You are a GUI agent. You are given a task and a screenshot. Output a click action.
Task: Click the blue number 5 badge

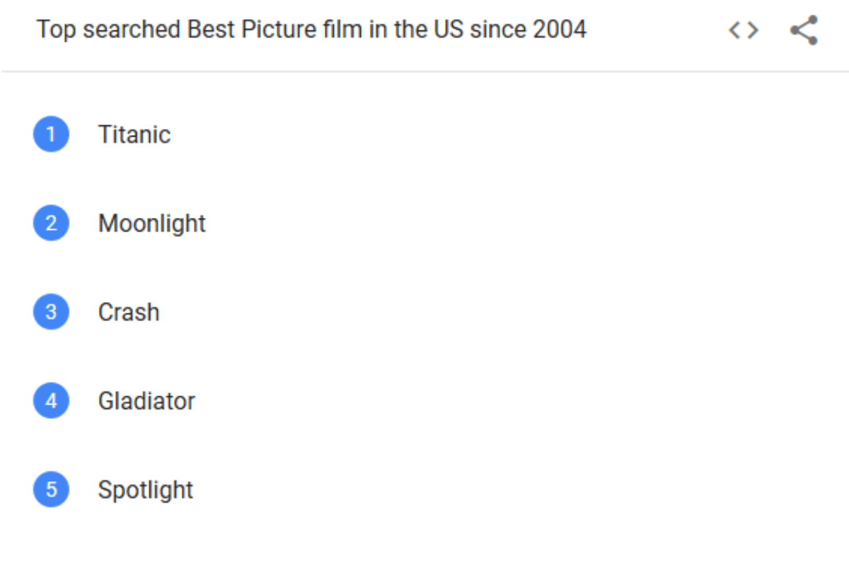click(x=51, y=490)
